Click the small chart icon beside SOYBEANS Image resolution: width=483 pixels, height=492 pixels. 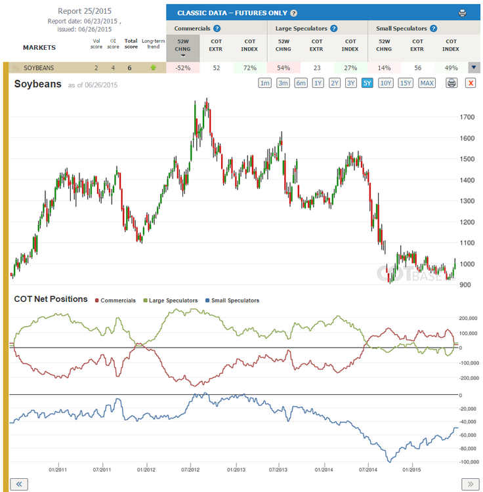pos(16,68)
